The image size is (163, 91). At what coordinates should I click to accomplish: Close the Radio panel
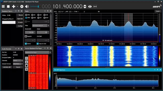[51, 11]
